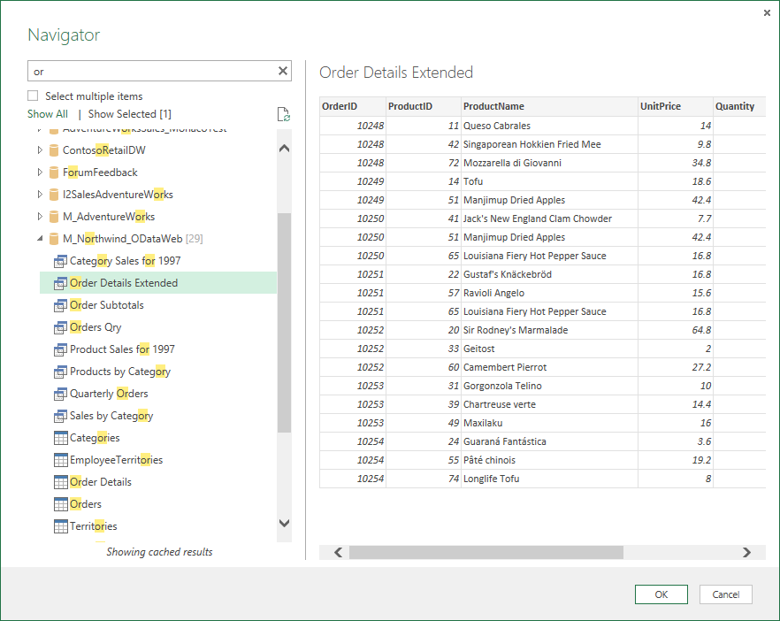Select the Products by Category view

point(119,372)
